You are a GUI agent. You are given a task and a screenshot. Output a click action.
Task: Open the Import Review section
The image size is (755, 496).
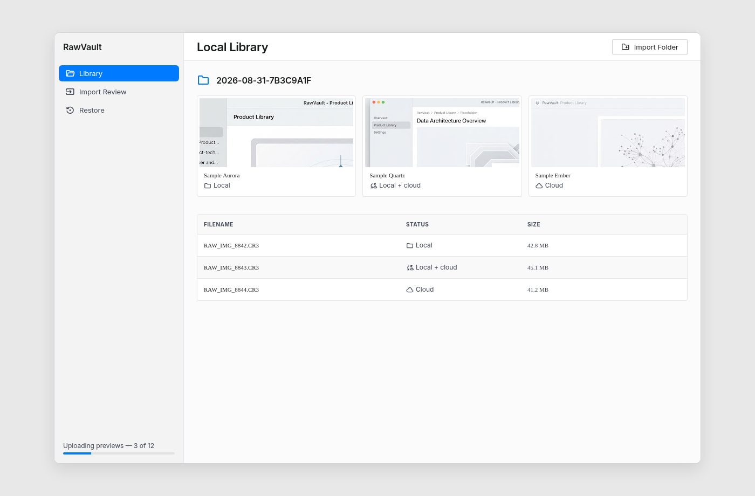pyautogui.click(x=119, y=92)
